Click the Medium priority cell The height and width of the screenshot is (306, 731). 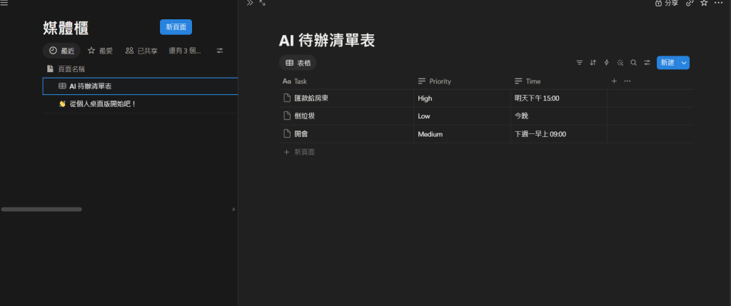click(x=462, y=134)
